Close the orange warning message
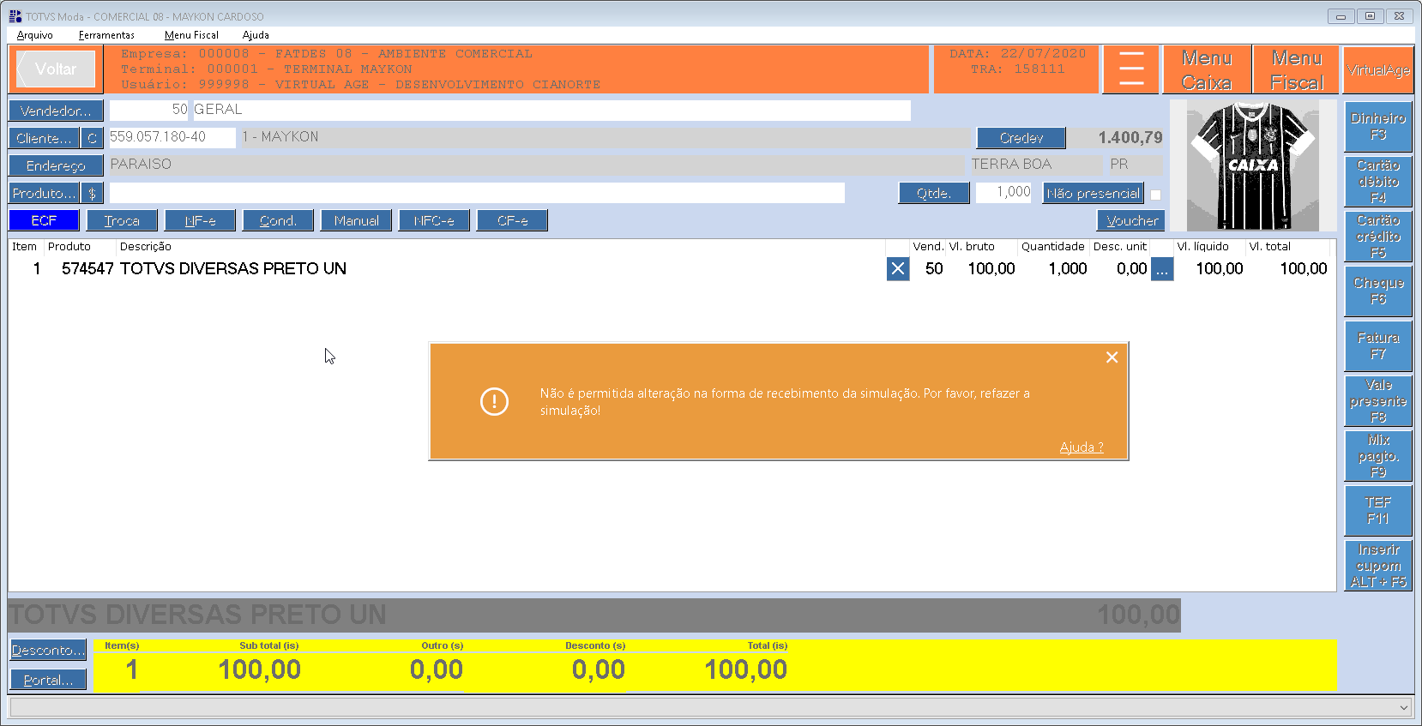Image resolution: width=1422 pixels, height=726 pixels. coord(1112,357)
